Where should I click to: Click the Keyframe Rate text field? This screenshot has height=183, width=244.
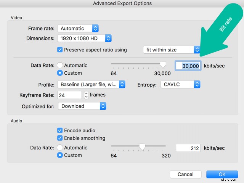point(69,95)
